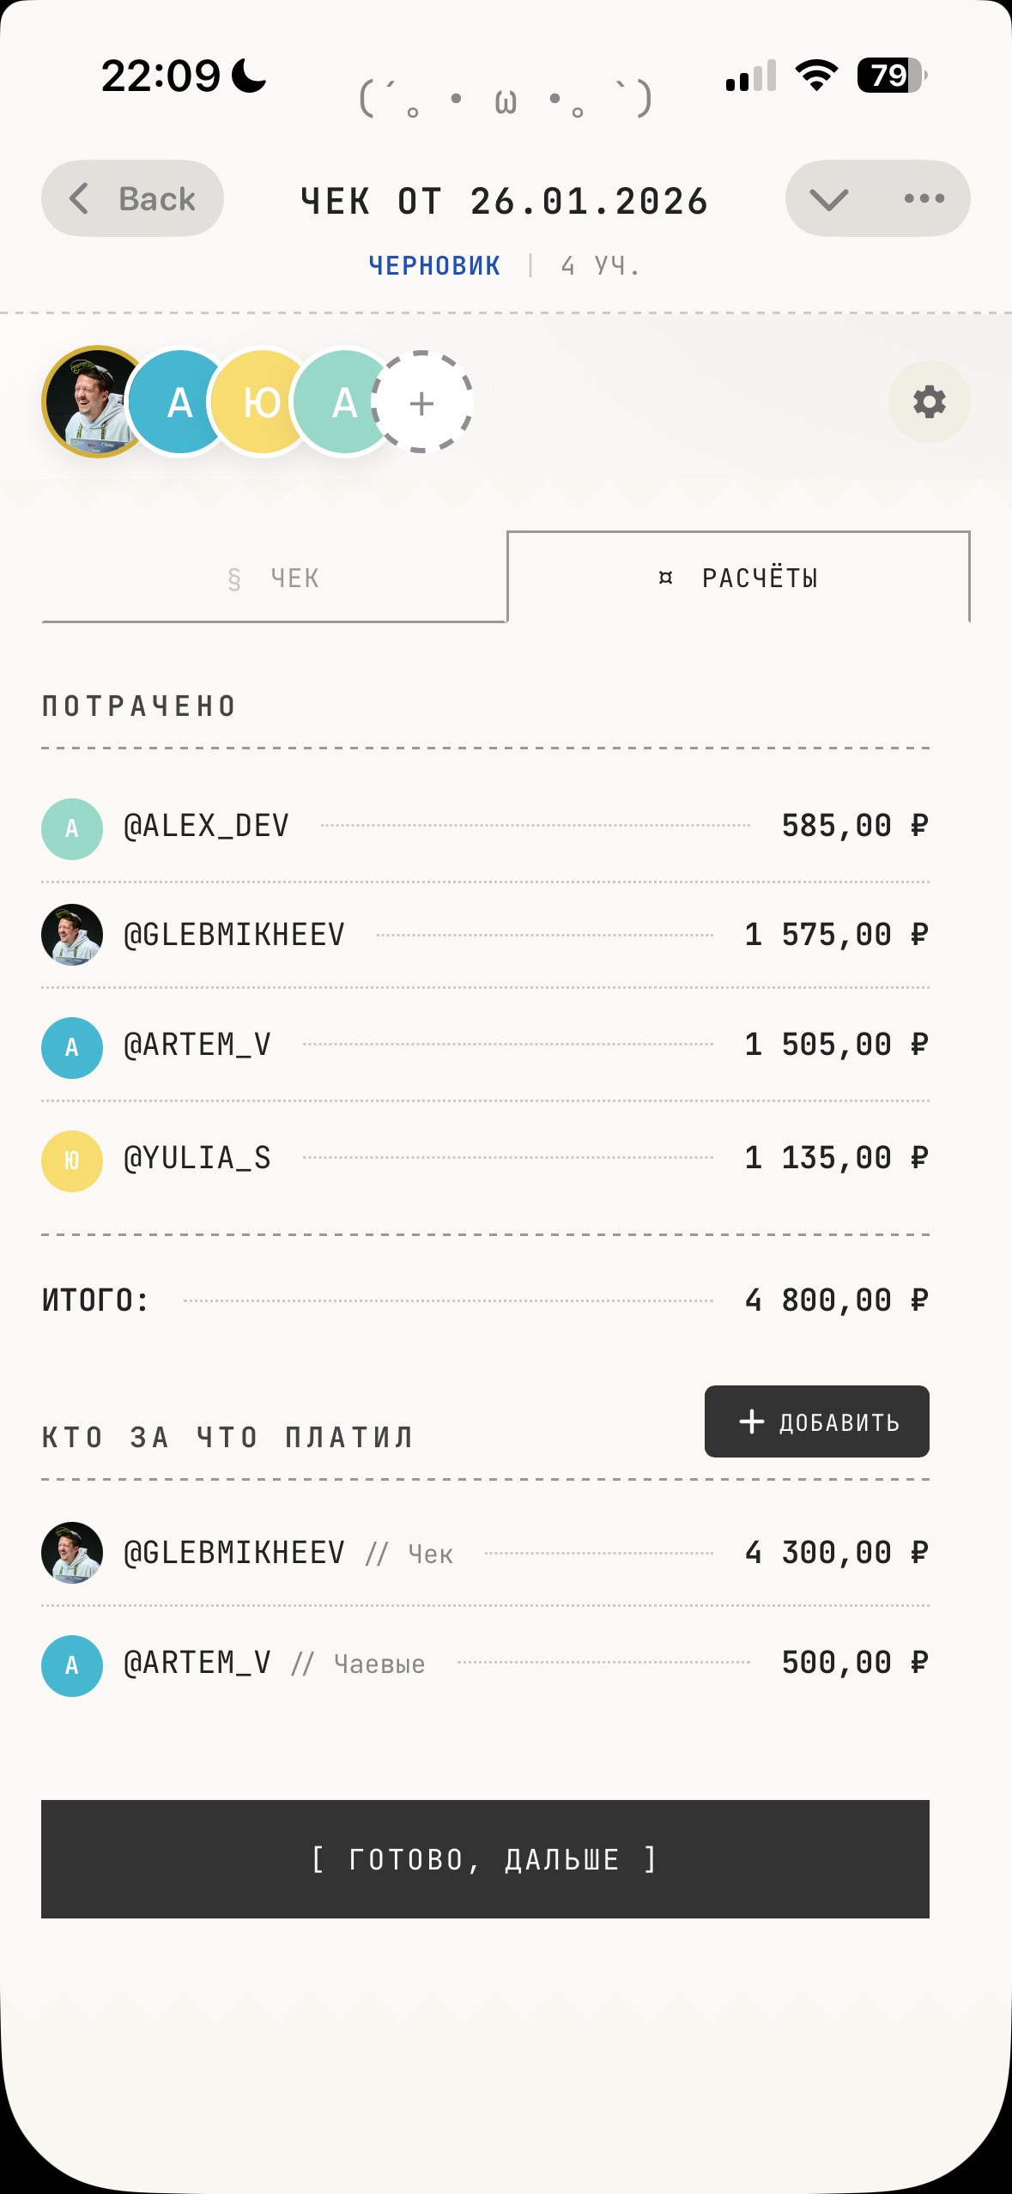This screenshot has height=2194, width=1012.
Task: Tap the ГОТОВО, ДАЛЬШЕ button
Action: click(485, 1859)
